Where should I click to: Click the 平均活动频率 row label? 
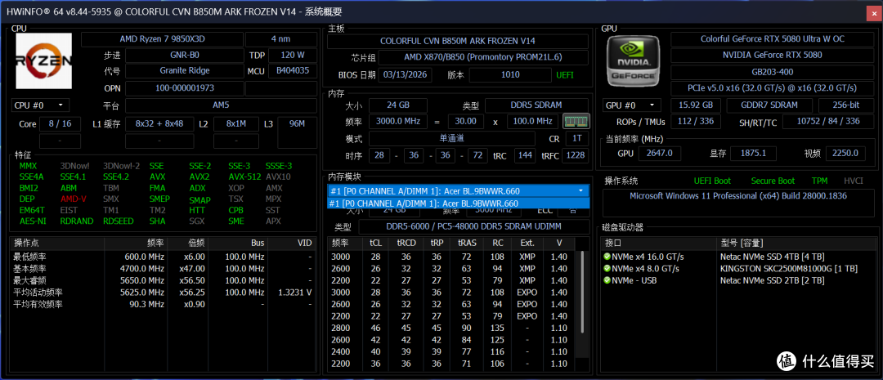(x=38, y=293)
